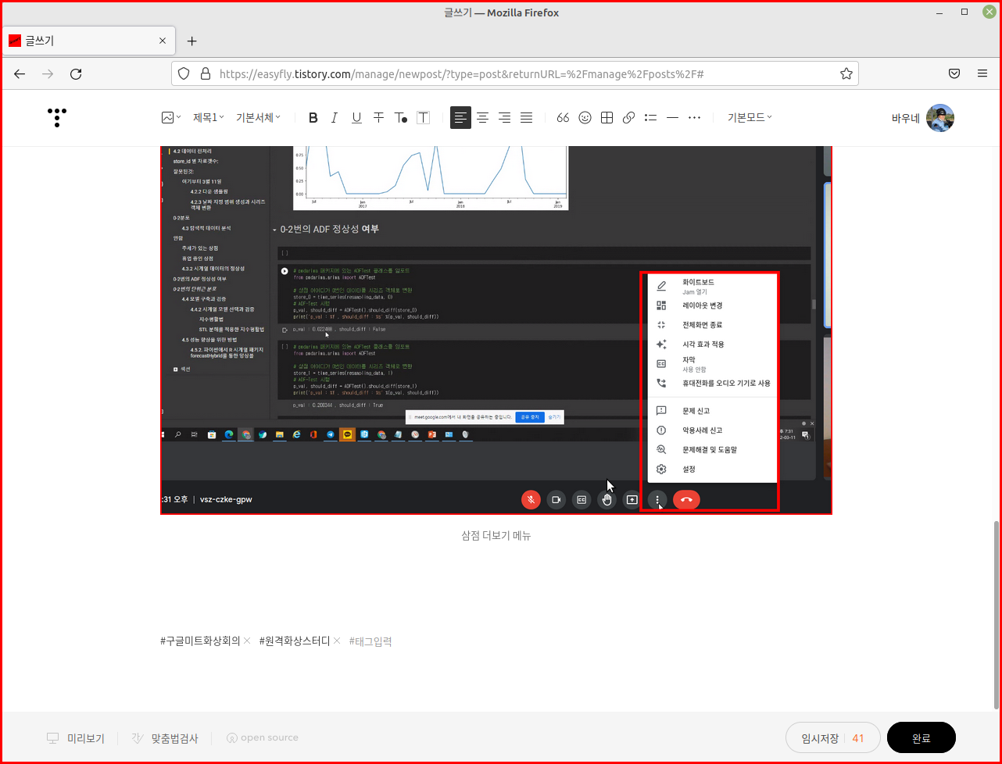The image size is (1002, 764).
Task: Run 맞춤법검사 spell check
Action: 165,738
